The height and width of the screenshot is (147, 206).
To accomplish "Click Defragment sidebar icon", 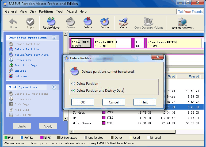I will tap(11, 76).
